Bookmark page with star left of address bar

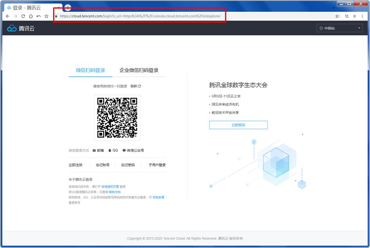point(46,16)
